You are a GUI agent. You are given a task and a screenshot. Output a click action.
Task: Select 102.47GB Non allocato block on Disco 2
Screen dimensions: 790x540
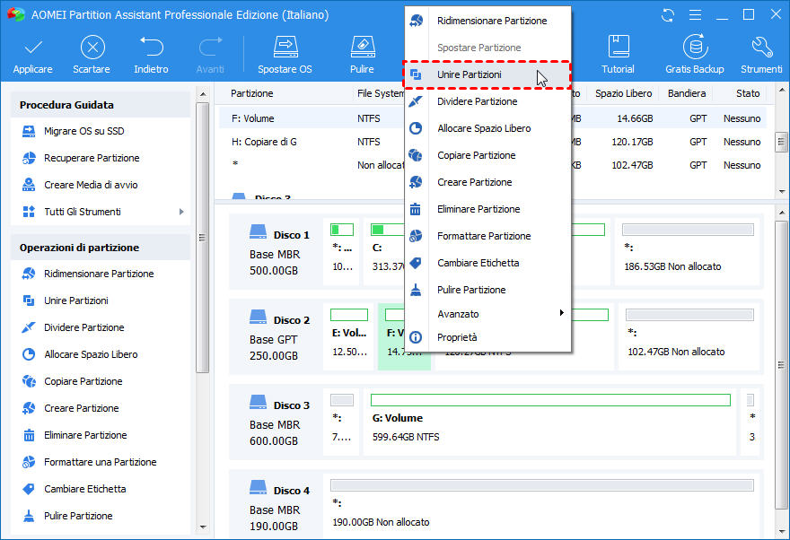point(689,337)
